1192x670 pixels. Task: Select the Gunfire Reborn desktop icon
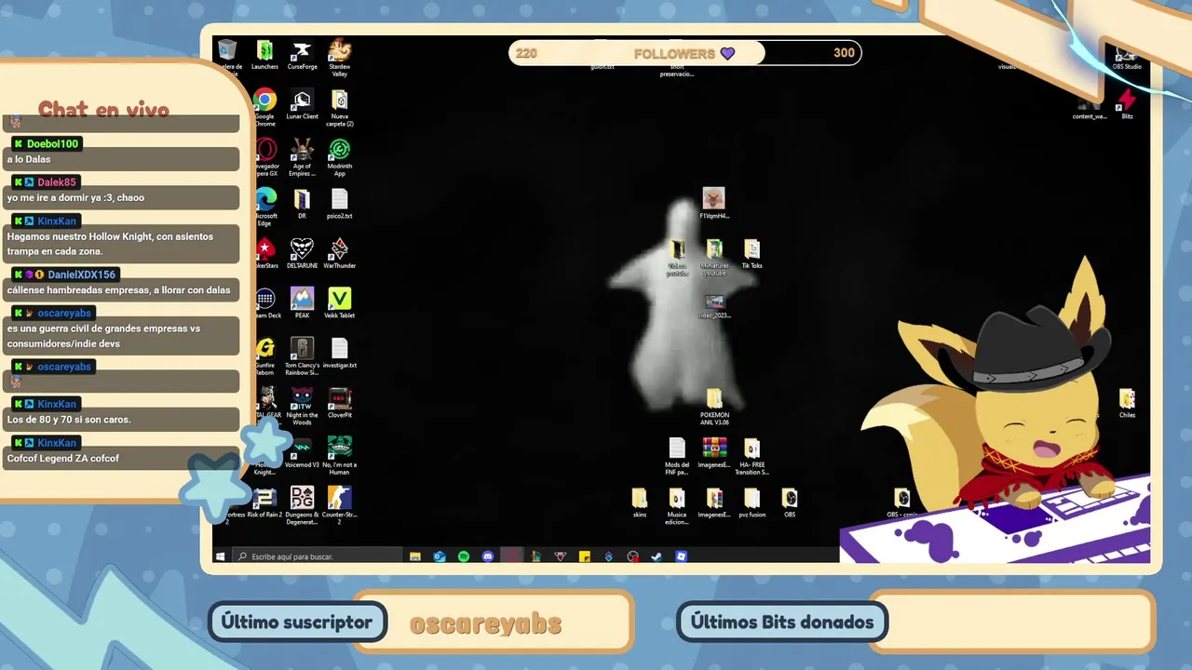(x=265, y=356)
